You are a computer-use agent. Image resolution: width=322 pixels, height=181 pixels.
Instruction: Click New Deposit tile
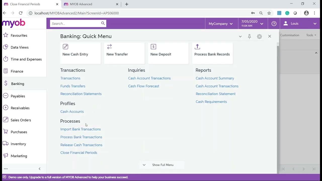click(168, 53)
